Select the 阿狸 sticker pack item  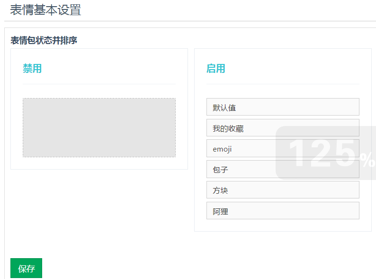pyautogui.click(x=283, y=211)
